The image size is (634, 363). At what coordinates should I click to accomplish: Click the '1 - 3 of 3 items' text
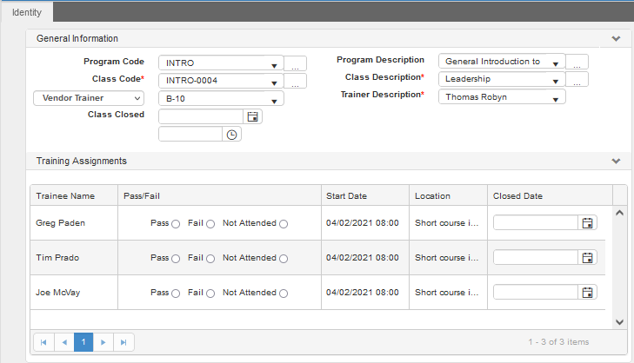[558, 342]
